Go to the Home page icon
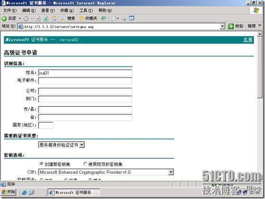 point(54,18)
